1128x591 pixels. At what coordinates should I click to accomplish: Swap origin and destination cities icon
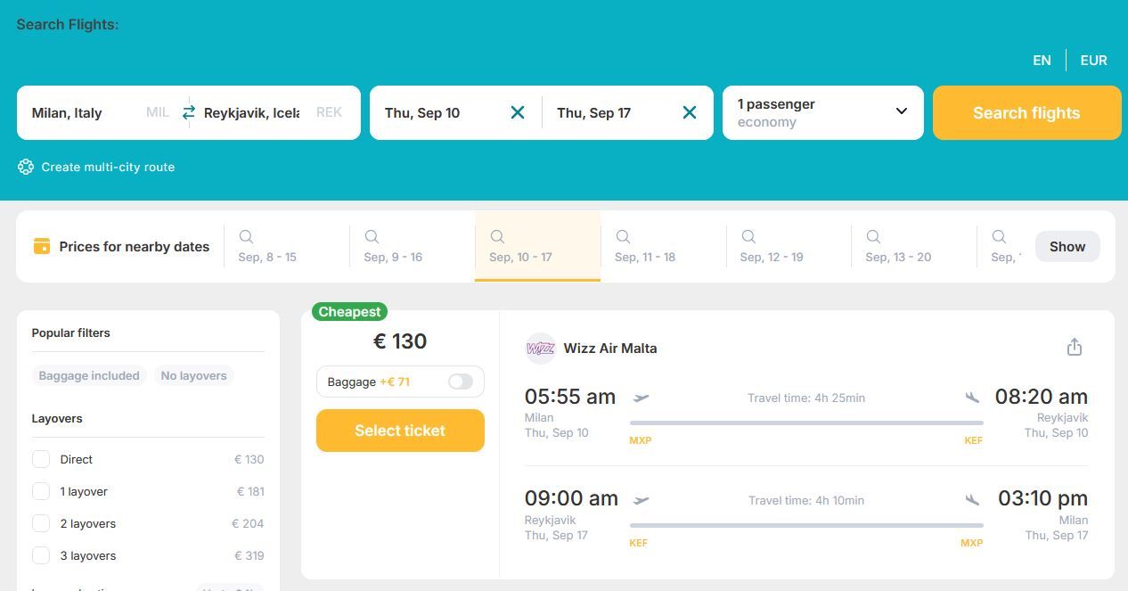tap(188, 112)
